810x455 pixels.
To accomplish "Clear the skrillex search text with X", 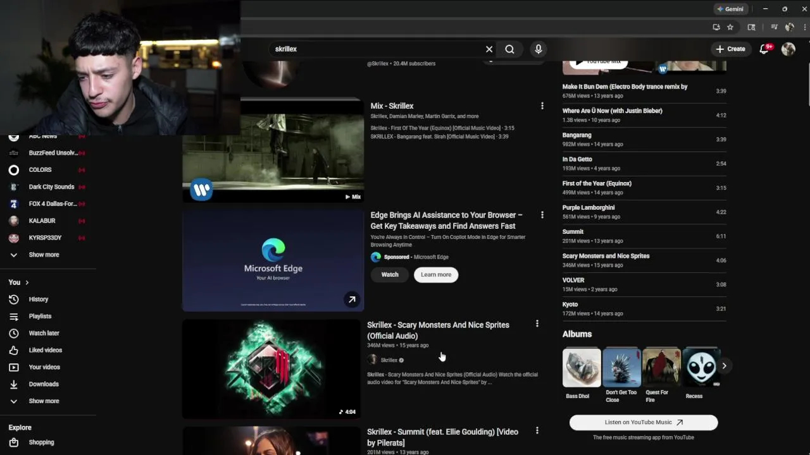I will tap(489, 49).
